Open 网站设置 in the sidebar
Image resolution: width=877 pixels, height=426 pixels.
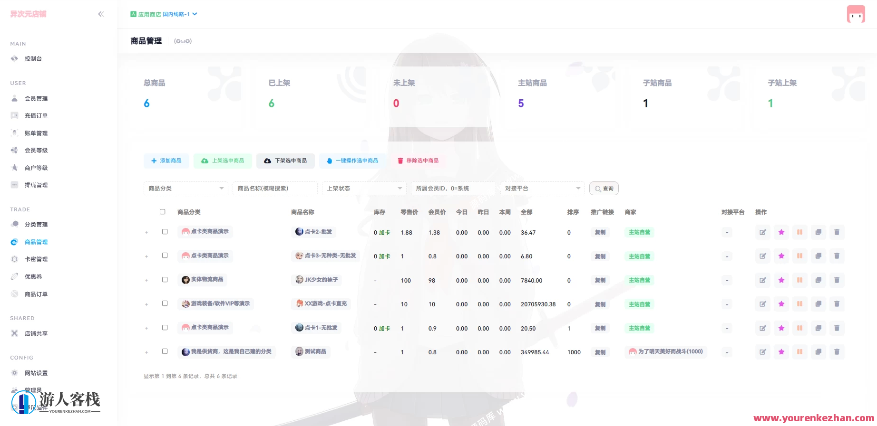(x=36, y=373)
